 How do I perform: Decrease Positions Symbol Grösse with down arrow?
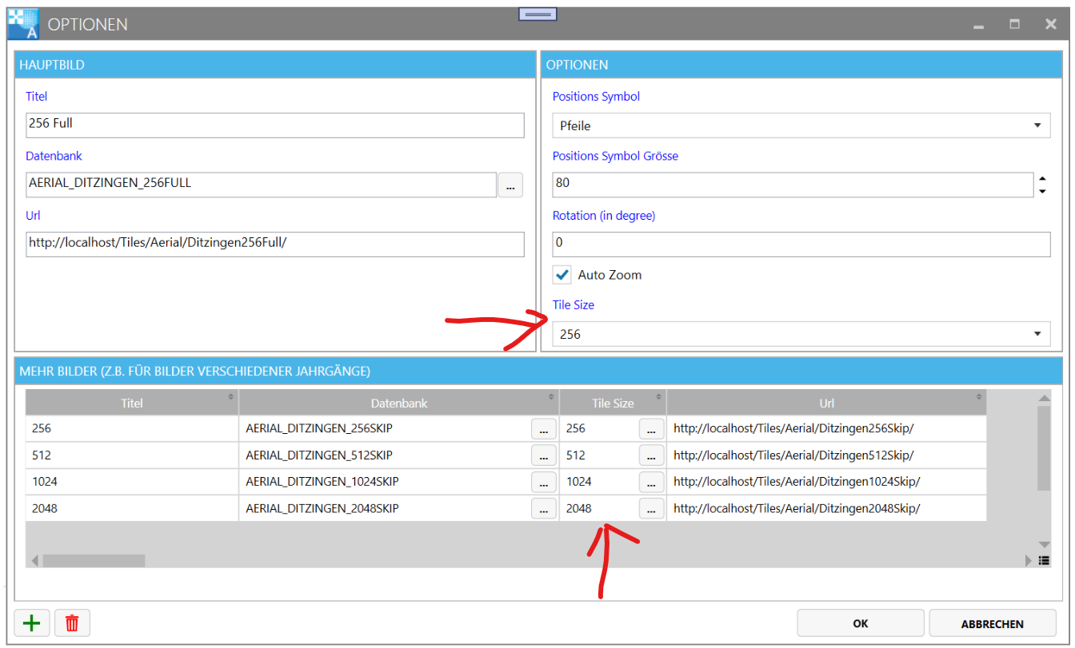(x=1042, y=192)
